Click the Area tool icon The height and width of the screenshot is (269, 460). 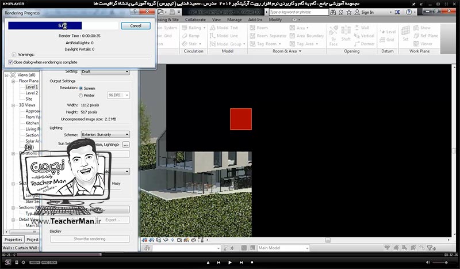click(292, 28)
